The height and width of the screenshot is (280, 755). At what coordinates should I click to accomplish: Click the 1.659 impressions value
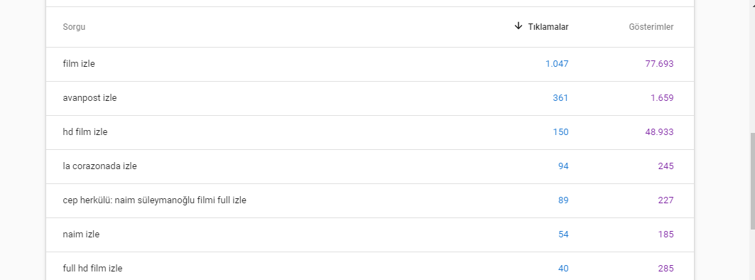click(x=662, y=98)
